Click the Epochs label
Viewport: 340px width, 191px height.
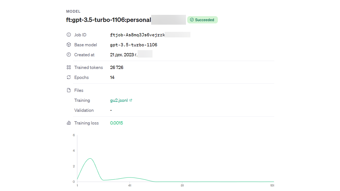point(82,77)
